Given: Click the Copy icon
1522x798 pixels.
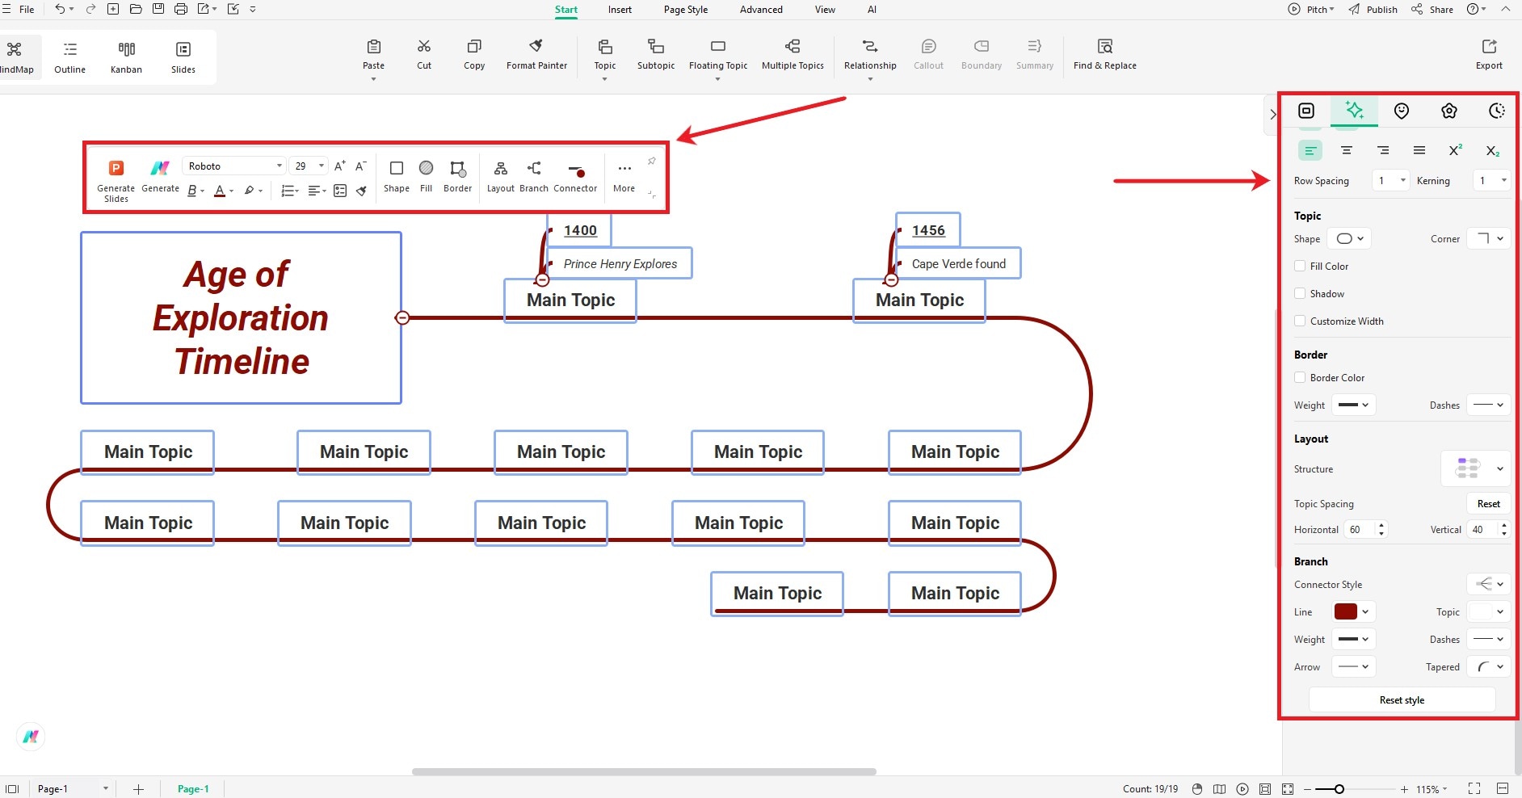Looking at the screenshot, I should click(x=474, y=47).
